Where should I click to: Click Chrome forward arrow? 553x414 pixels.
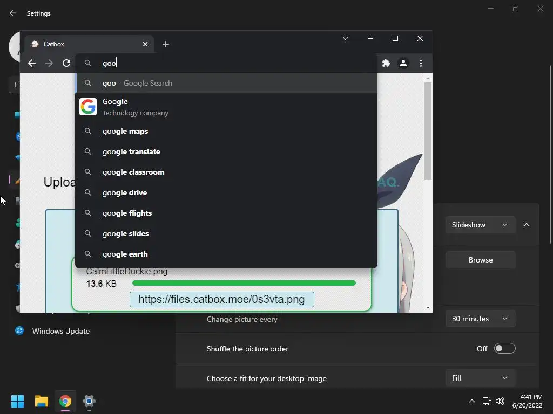click(49, 63)
